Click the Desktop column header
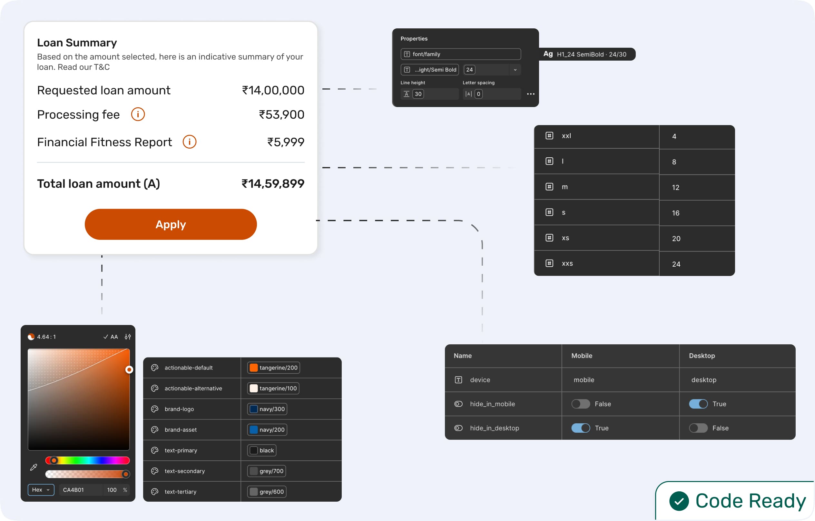The width and height of the screenshot is (815, 521). (702, 356)
